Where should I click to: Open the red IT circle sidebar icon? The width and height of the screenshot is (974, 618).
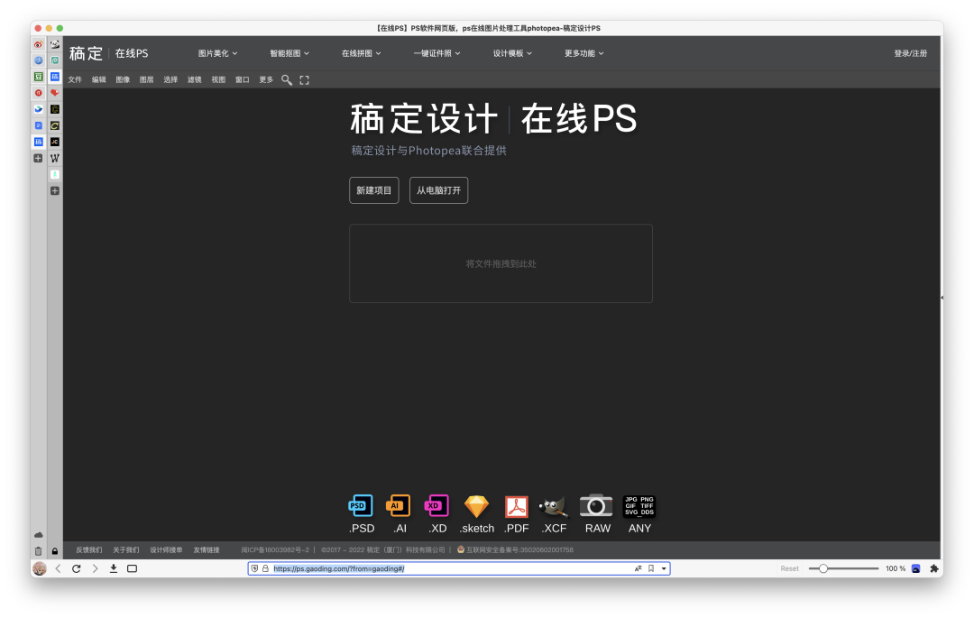(39, 93)
